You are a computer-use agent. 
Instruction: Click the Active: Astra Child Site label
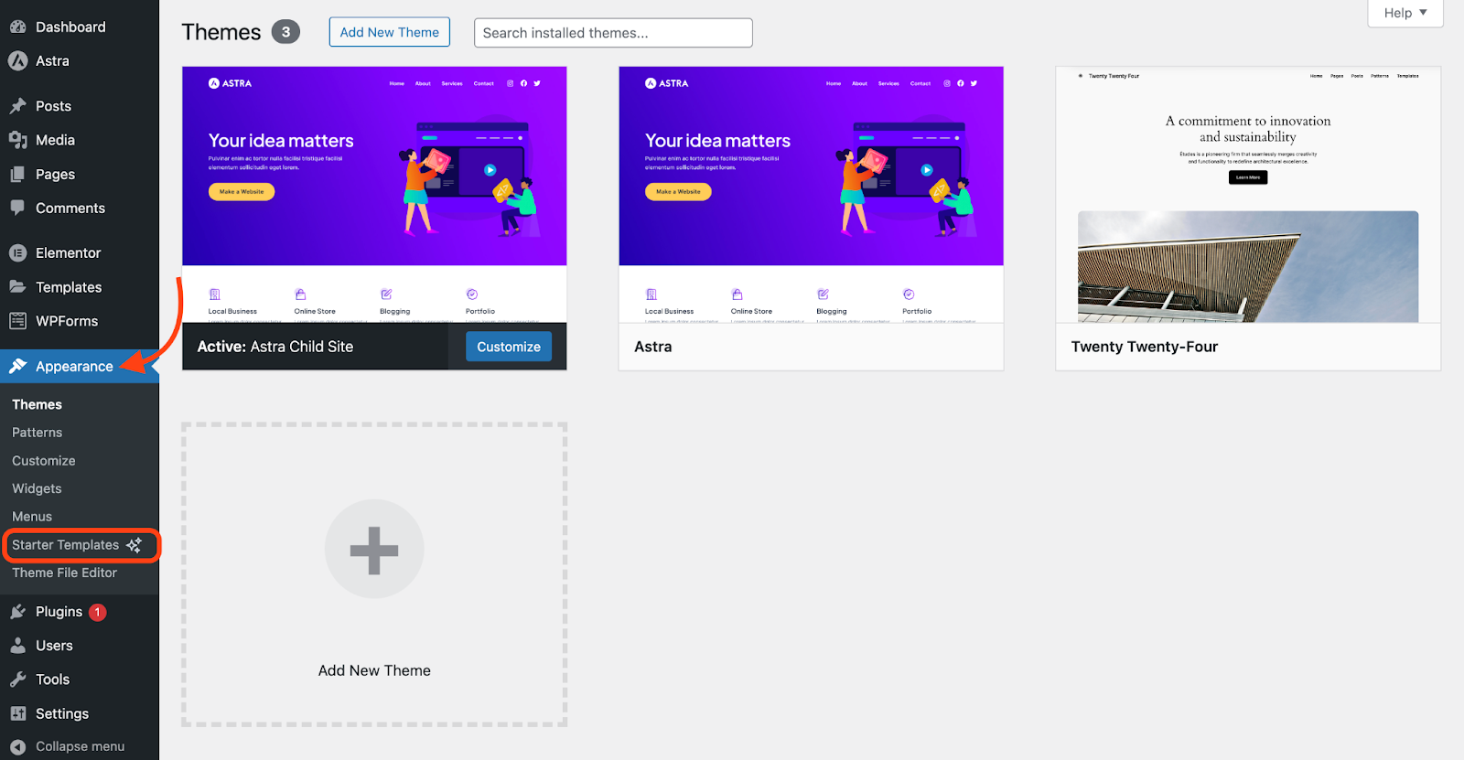click(x=275, y=347)
